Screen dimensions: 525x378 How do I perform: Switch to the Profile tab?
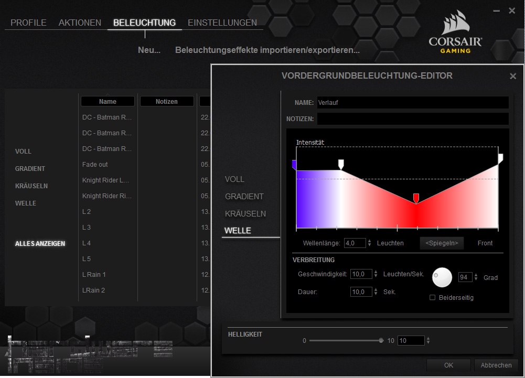28,23
